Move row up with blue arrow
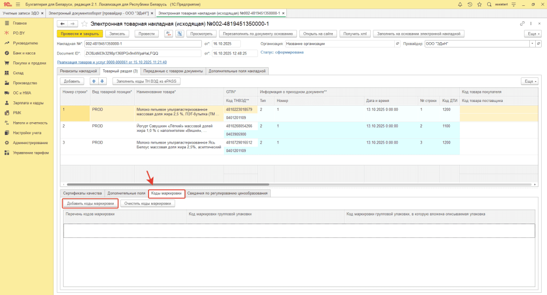Screen dimensions: 547x295 pyautogui.click(x=95, y=81)
